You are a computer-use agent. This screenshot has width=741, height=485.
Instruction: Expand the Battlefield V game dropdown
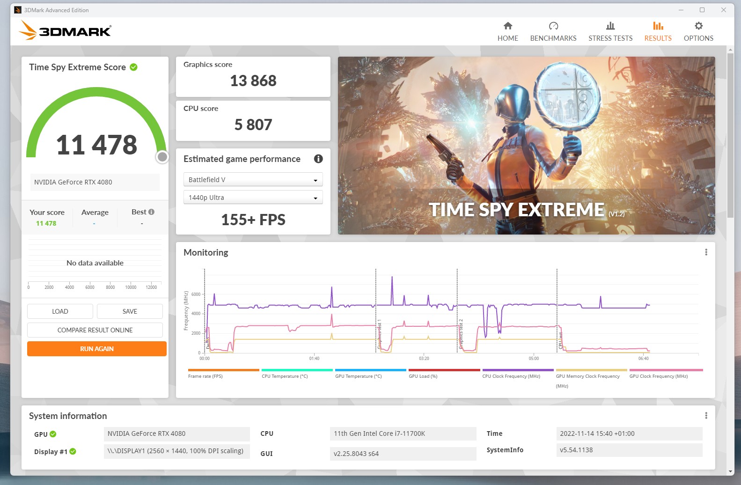point(253,180)
